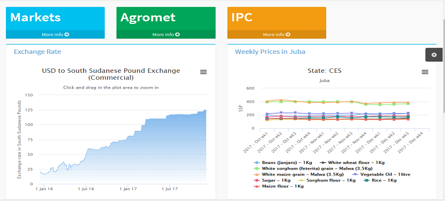Open the Weekly Prices chart hamburger menu
Image resolution: width=445 pixels, height=201 pixels.
[425, 72]
